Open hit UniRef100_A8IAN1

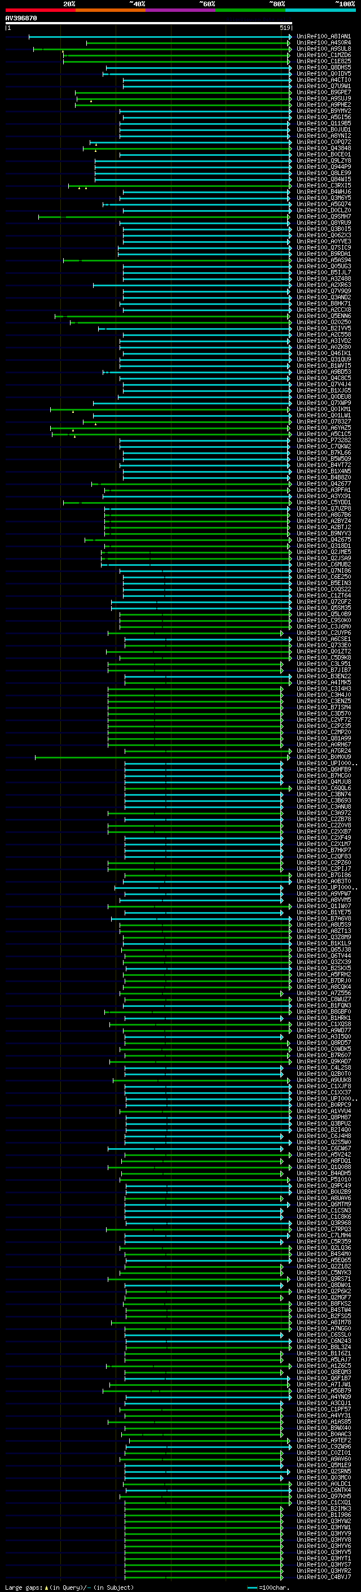[x=324, y=37]
